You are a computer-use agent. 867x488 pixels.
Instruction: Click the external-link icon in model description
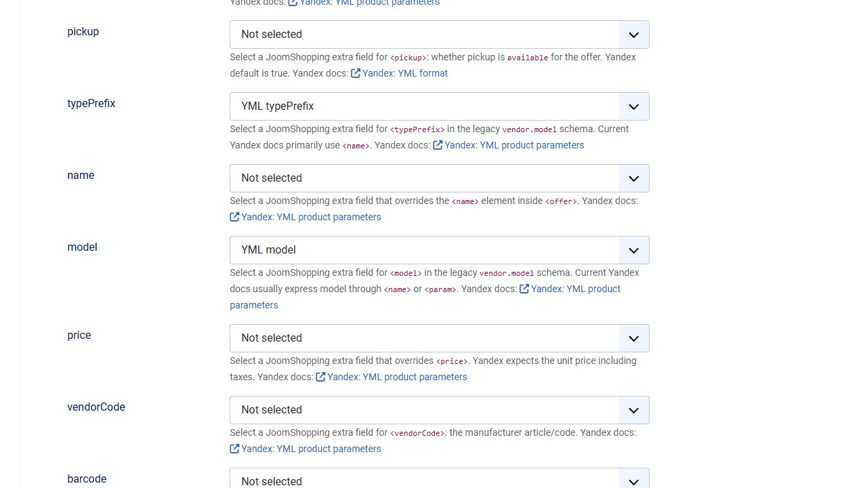(x=524, y=289)
